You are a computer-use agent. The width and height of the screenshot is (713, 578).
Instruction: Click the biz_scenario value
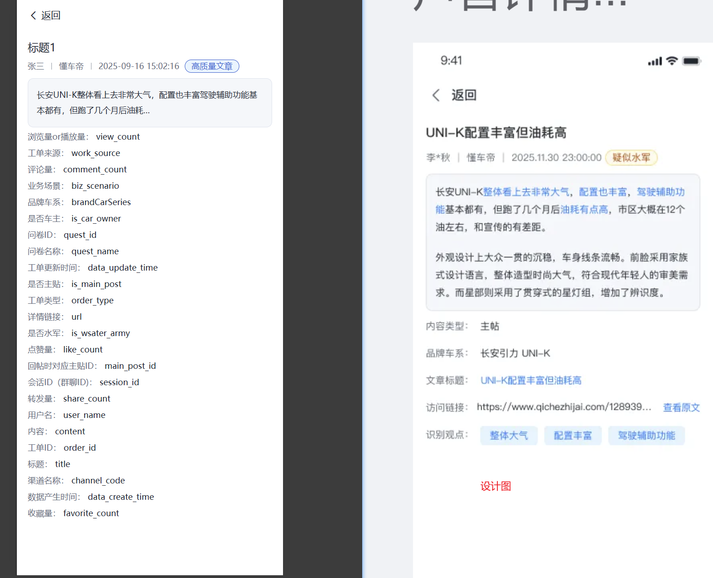[x=95, y=186]
